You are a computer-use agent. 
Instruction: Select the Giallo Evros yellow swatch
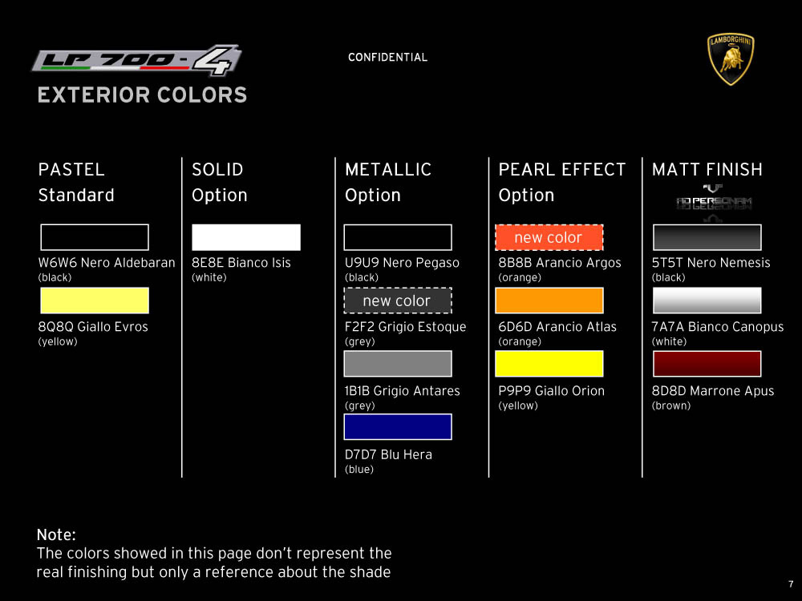tap(94, 300)
